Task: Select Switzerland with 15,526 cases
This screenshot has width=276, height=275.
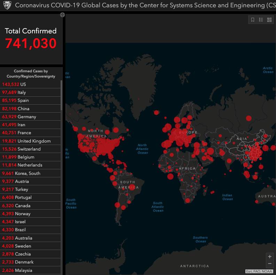Action: [x=30, y=149]
